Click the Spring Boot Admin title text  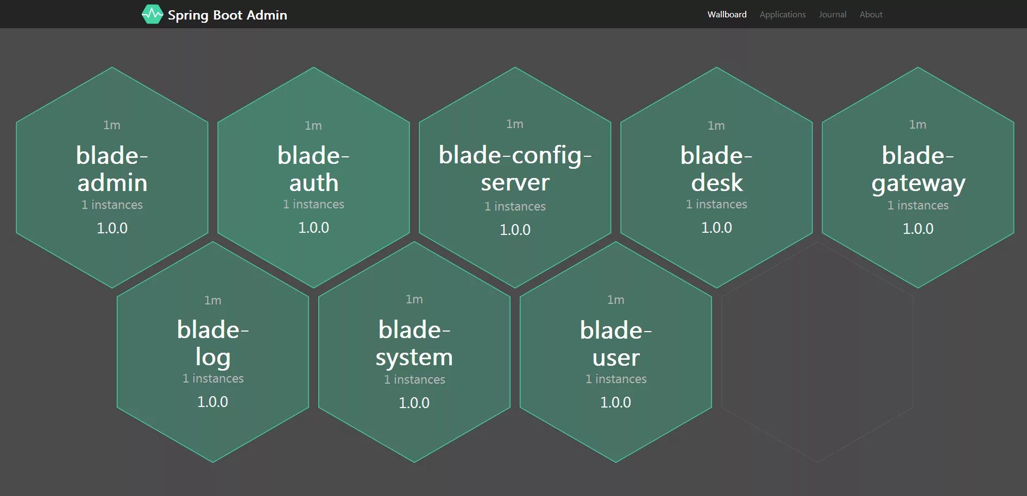click(228, 15)
